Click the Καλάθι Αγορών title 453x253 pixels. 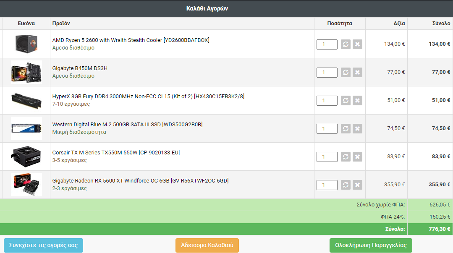(207, 8)
